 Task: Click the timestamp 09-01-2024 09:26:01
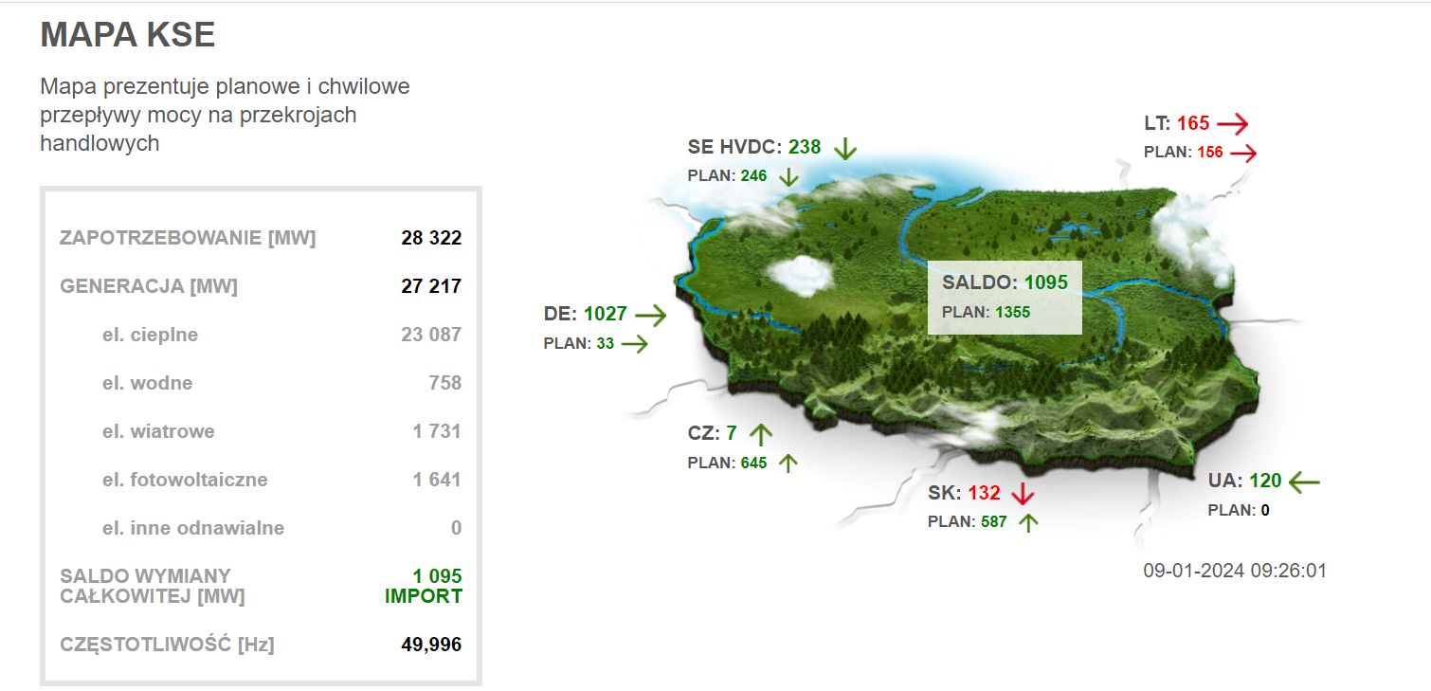(1234, 571)
